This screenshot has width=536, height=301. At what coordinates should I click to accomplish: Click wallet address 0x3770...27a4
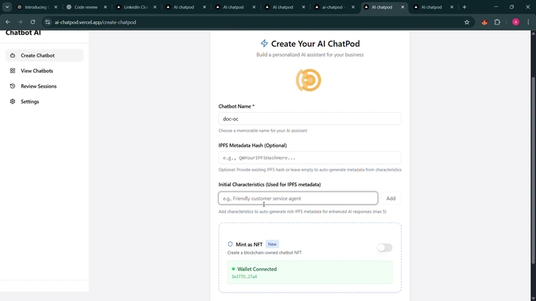click(x=245, y=276)
